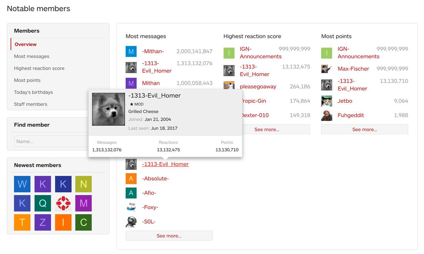
Task: Select Overview in the Members sidebar
Action: (25, 44)
